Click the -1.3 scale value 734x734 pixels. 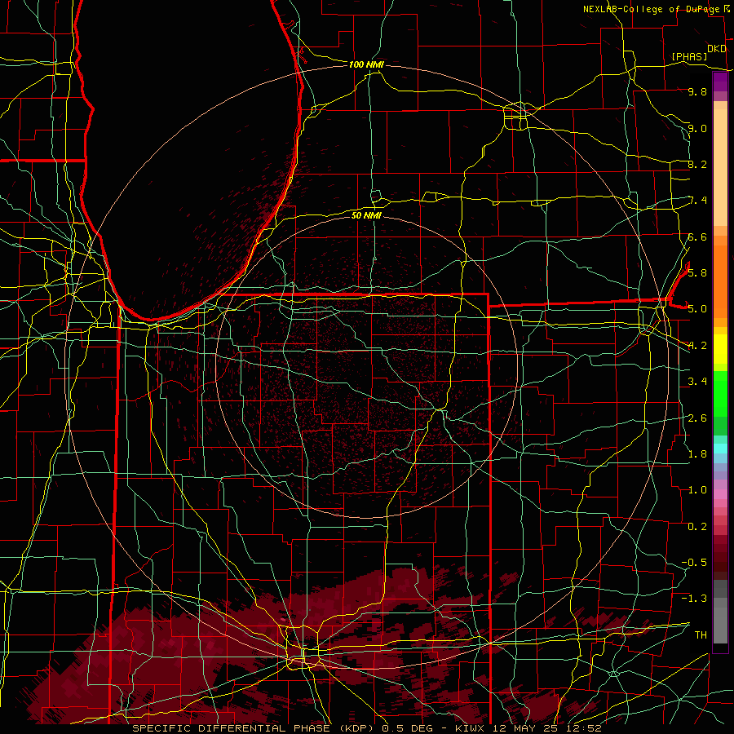click(694, 599)
